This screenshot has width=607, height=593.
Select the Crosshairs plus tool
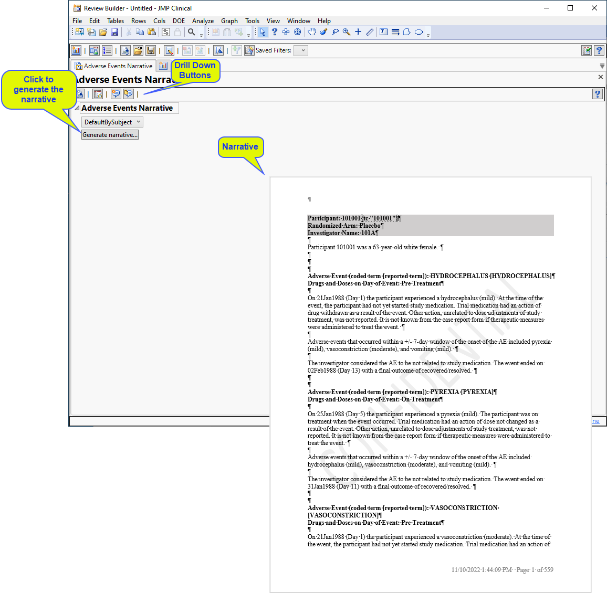point(358,32)
